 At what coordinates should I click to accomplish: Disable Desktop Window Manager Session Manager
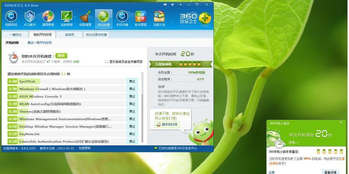coord(132,126)
